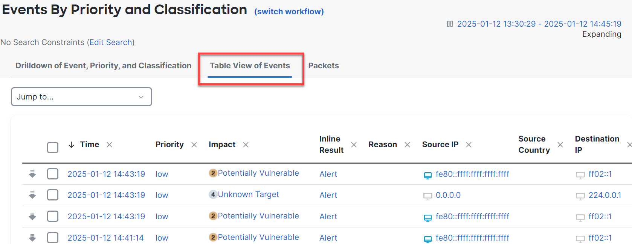Remove the Impact column using its X icon

(246, 145)
